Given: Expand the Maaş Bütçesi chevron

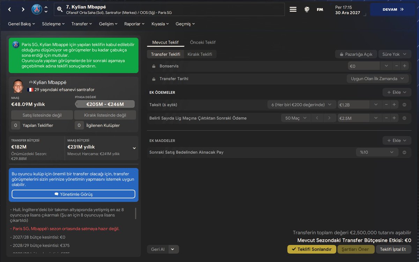Looking at the screenshot, I should pos(134,148).
